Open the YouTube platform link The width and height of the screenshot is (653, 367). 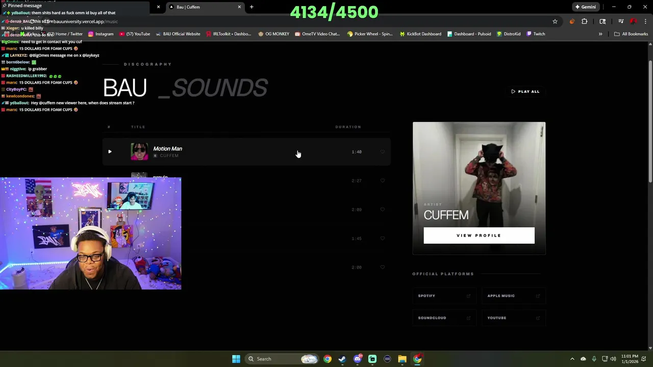point(514,318)
